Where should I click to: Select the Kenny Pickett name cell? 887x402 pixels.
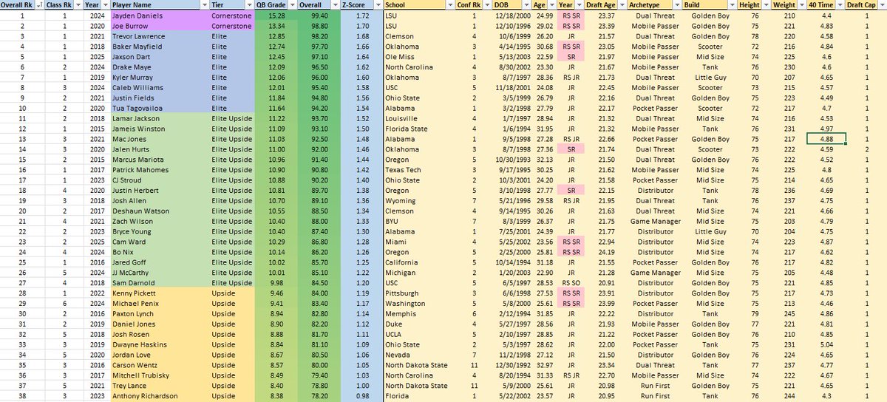[x=159, y=293]
